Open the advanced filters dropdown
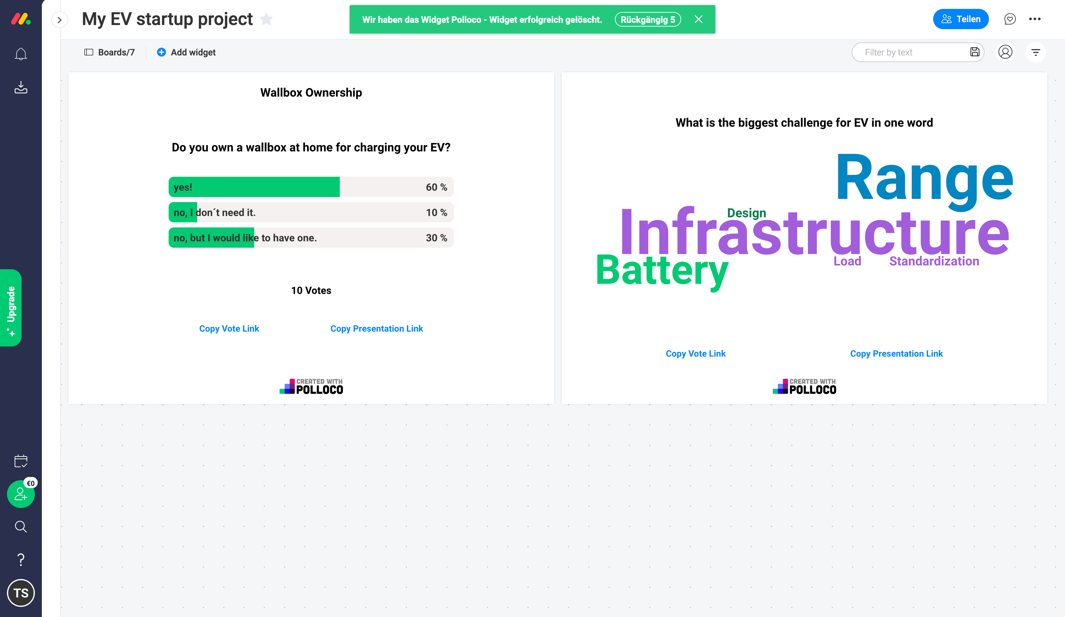This screenshot has height=617, width=1065. pyautogui.click(x=1036, y=52)
